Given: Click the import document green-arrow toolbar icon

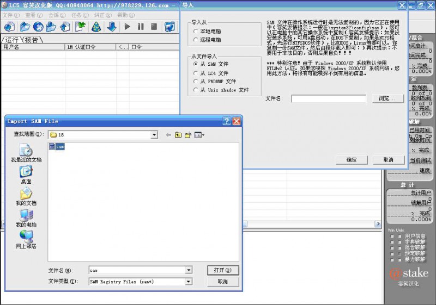Looking at the screenshot, I should 80,27.
